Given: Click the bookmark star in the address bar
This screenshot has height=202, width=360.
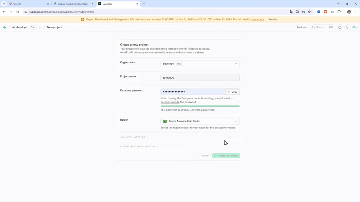Looking at the screenshot, I should pos(309,12).
